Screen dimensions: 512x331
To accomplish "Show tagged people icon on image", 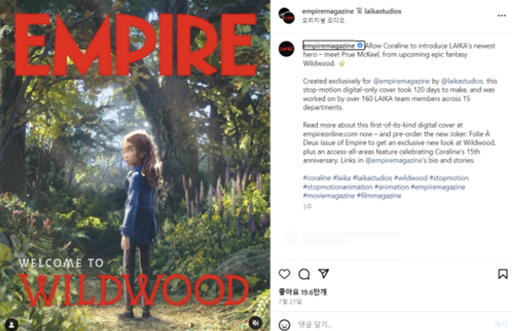I will [x=12, y=325].
